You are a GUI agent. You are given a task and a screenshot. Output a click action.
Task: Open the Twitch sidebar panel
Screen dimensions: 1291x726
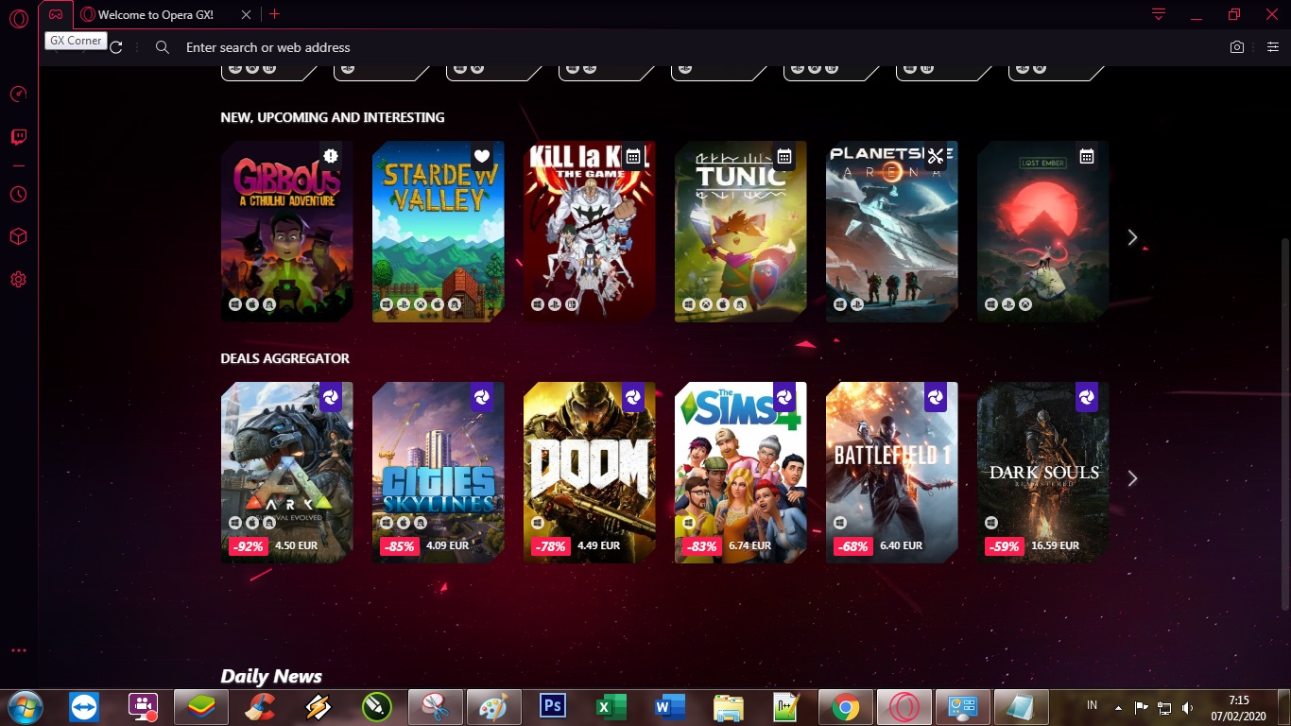click(18, 138)
